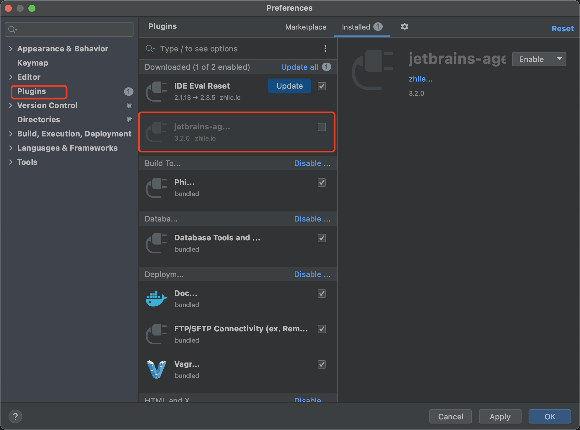Click Disable link for Build Tools group
This screenshot has width=580, height=430.
[x=312, y=163]
